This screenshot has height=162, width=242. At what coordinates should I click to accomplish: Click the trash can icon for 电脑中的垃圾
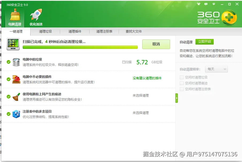pyautogui.click(x=16, y=62)
